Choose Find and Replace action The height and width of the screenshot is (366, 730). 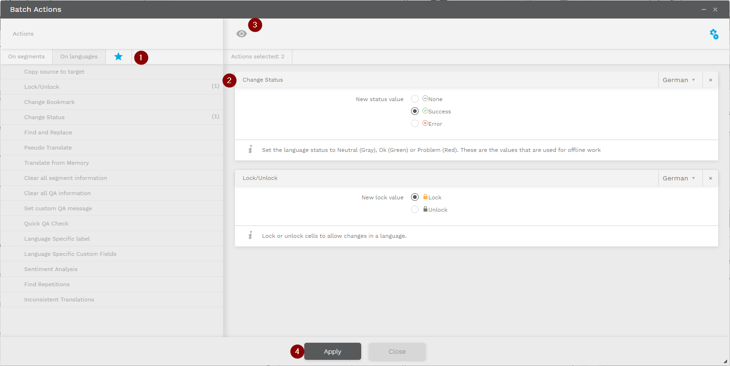pyautogui.click(x=48, y=132)
